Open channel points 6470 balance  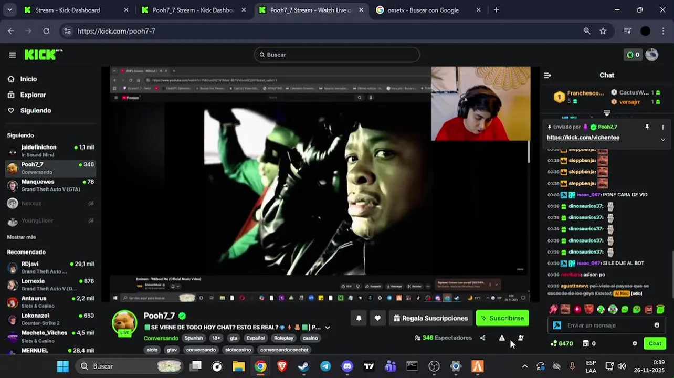(562, 343)
